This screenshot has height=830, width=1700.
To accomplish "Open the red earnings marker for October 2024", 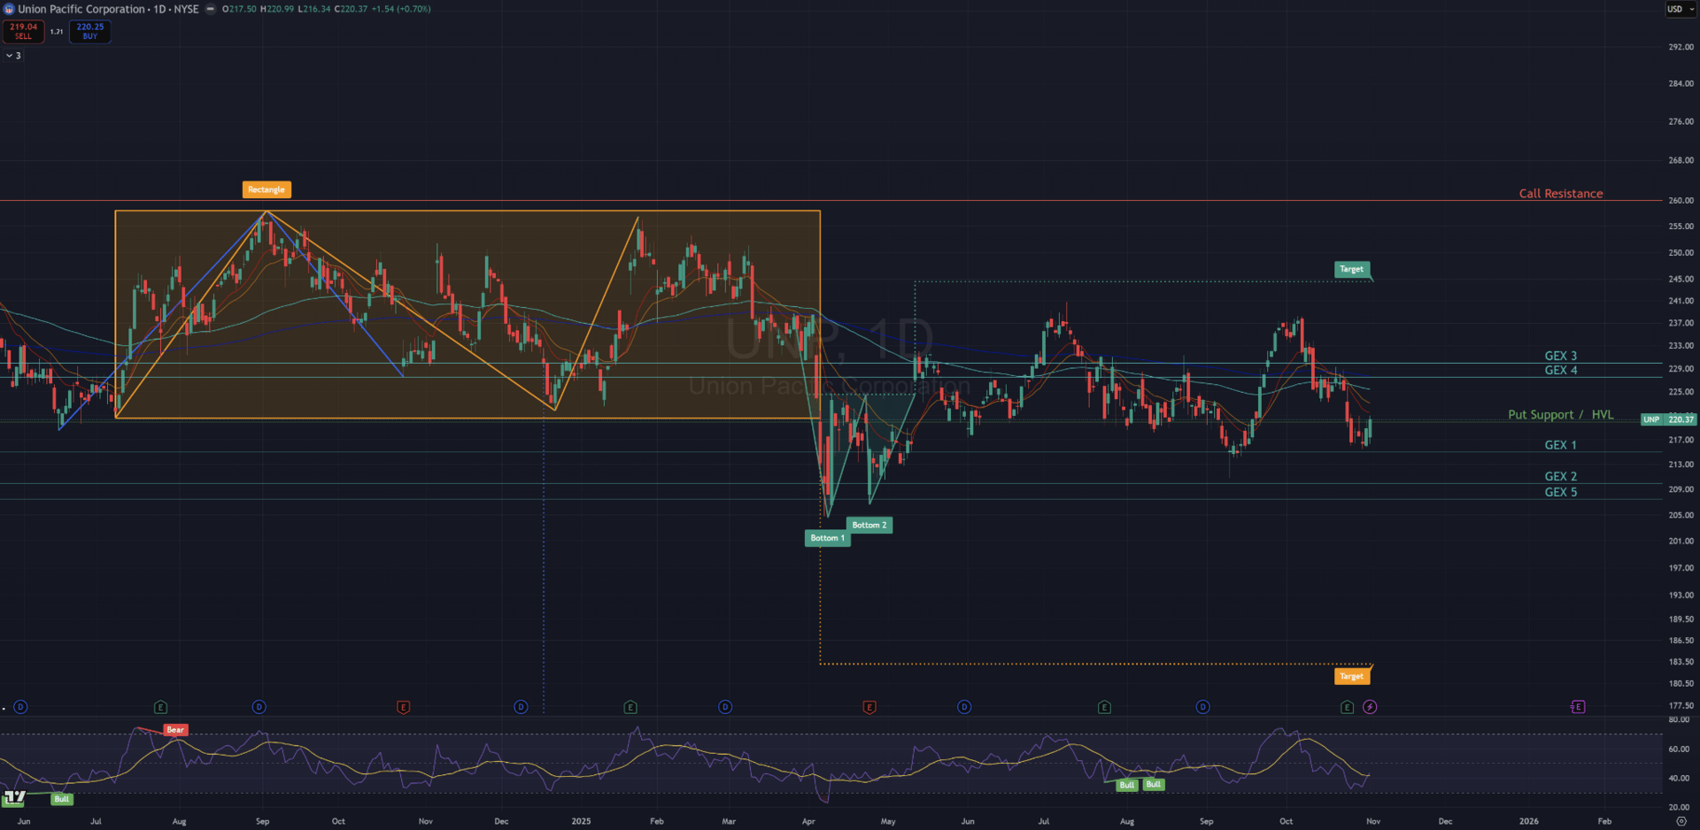I will pyautogui.click(x=404, y=707).
